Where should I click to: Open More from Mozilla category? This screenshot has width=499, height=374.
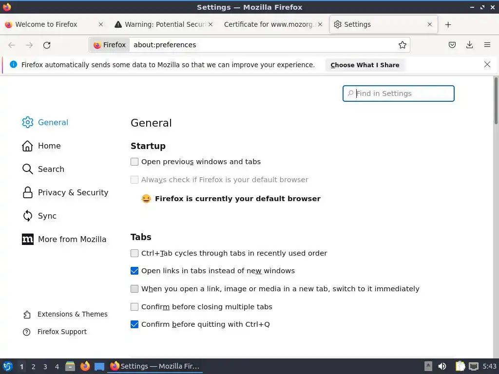pos(72,239)
